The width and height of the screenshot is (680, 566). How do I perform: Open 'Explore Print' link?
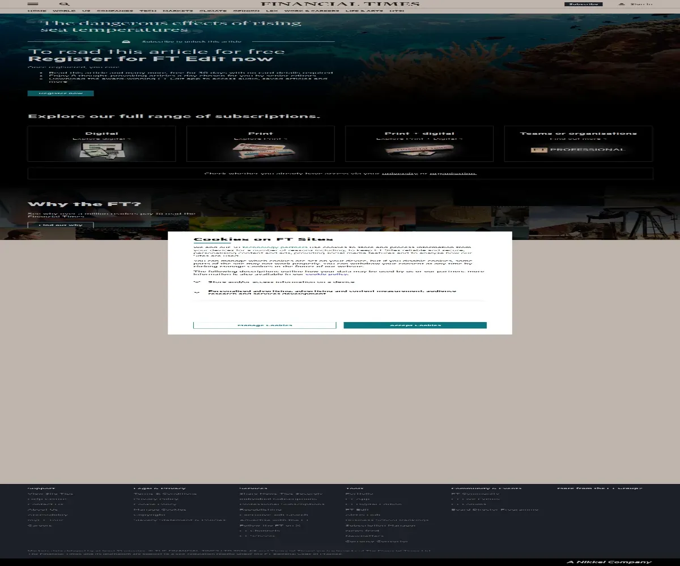[260, 139]
